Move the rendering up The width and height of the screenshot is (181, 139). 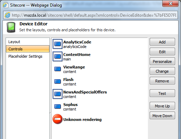[x=162, y=106]
